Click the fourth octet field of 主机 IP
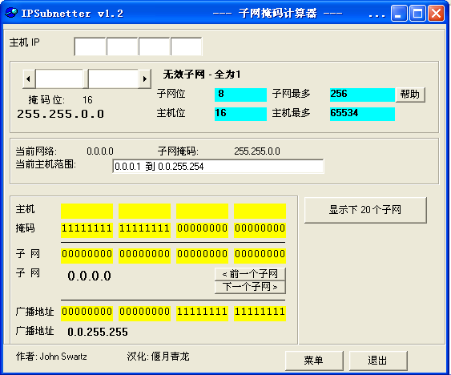451x375 pixels. pos(187,46)
